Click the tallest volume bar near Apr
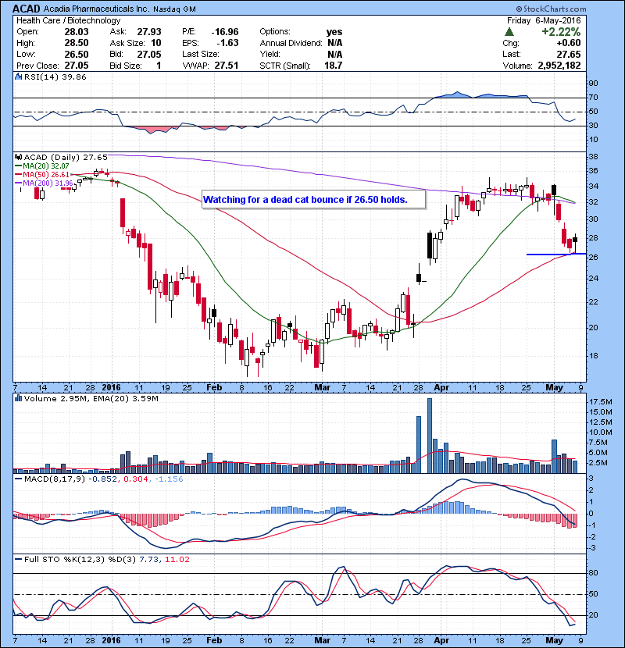Screen dimensions: 625x648 pyautogui.click(x=430, y=436)
